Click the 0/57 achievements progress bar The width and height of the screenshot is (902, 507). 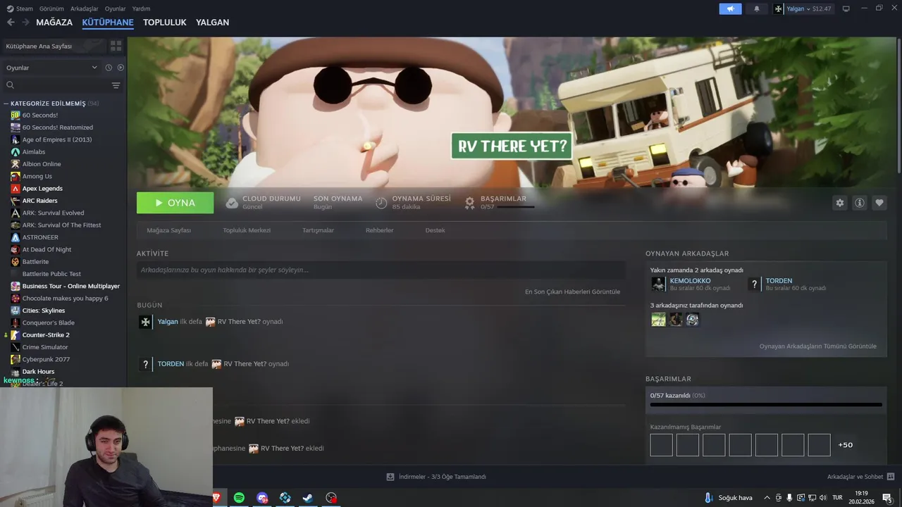(766, 405)
